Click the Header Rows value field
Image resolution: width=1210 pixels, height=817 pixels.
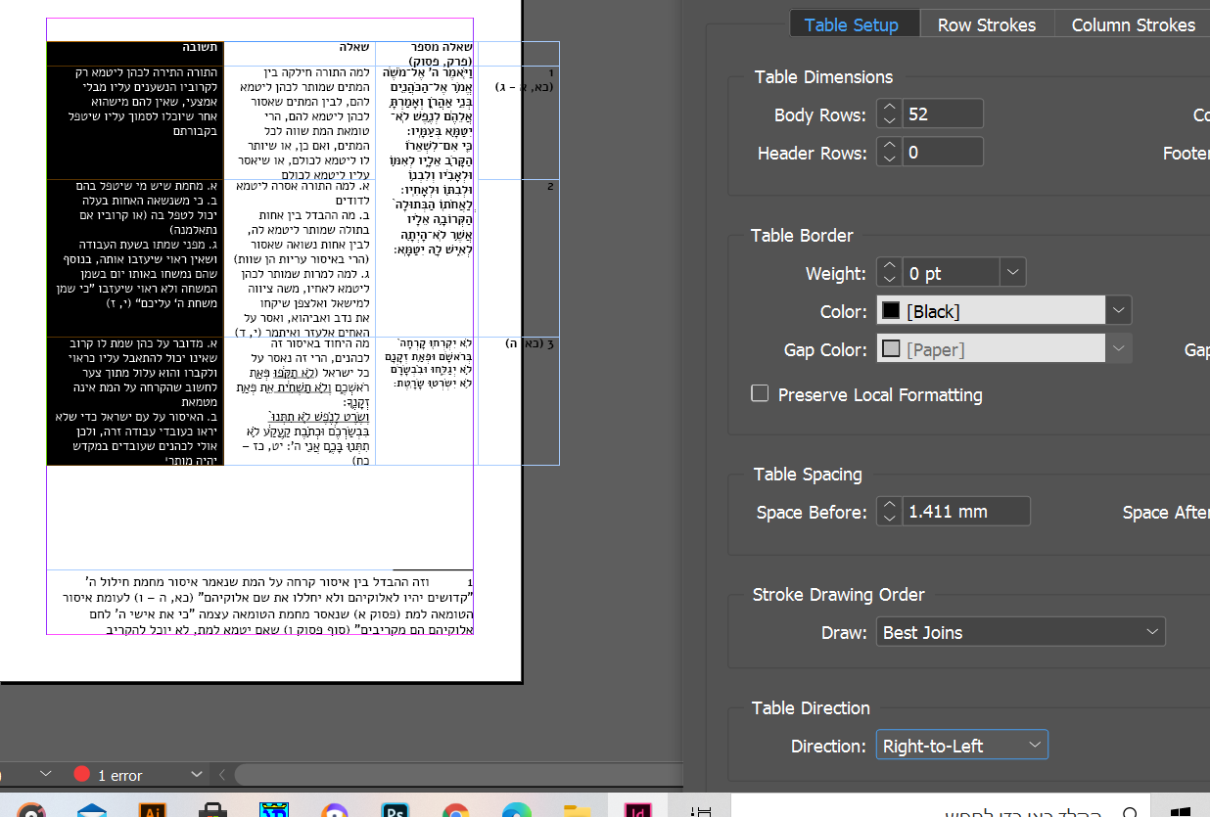[943, 153]
